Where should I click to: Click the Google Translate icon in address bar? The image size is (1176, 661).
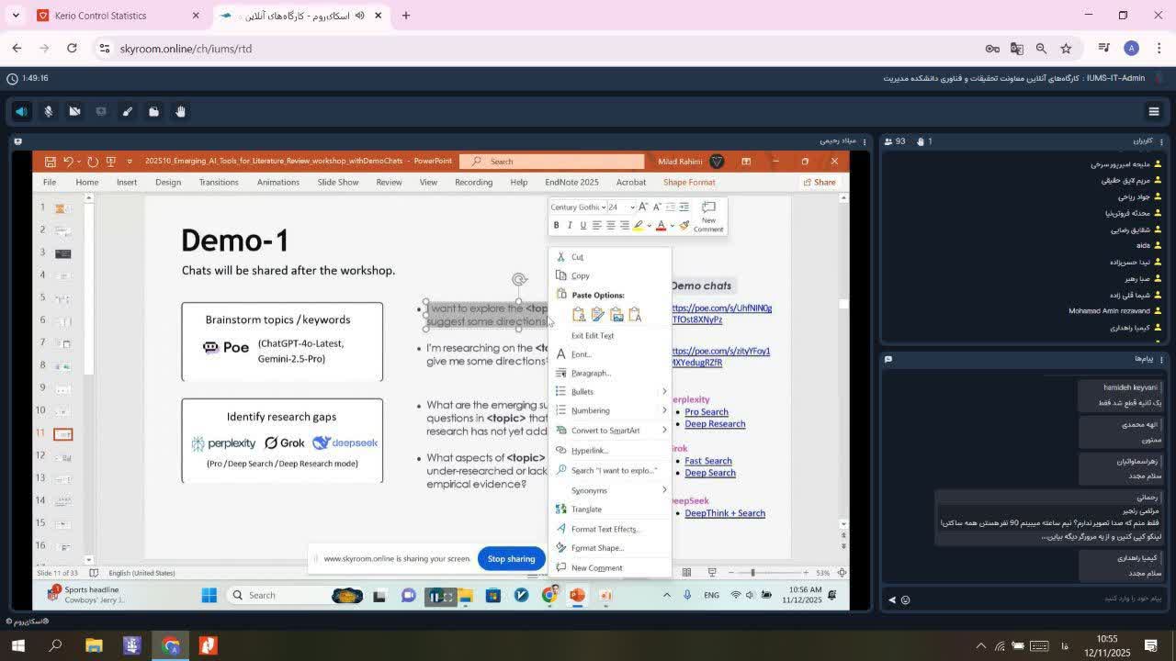click(x=1017, y=49)
